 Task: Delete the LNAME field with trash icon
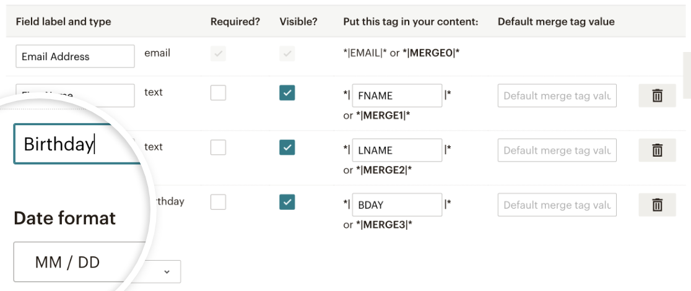[x=657, y=150]
